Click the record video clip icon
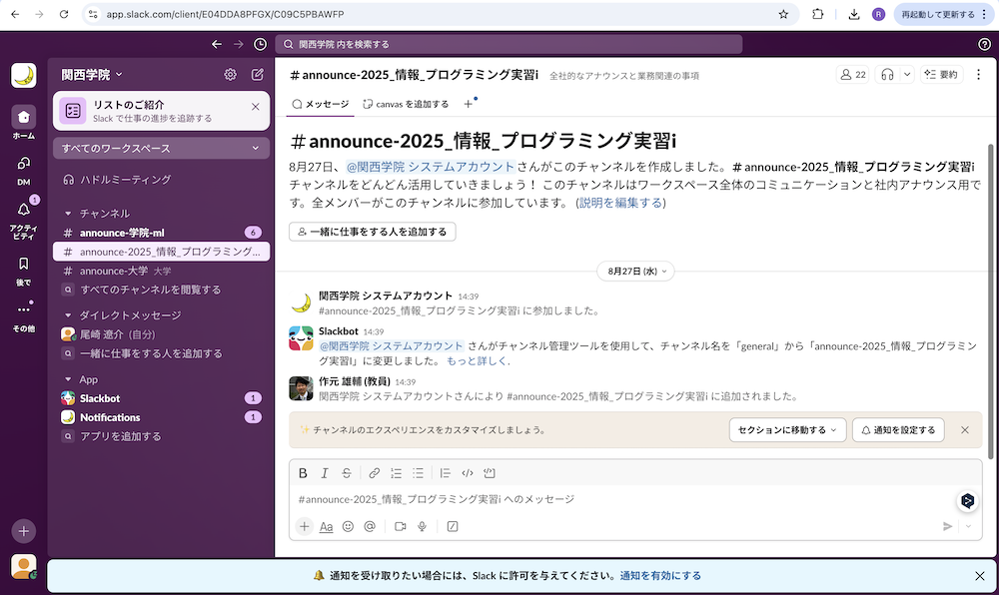Viewport: 999px width, 595px height. click(x=400, y=526)
